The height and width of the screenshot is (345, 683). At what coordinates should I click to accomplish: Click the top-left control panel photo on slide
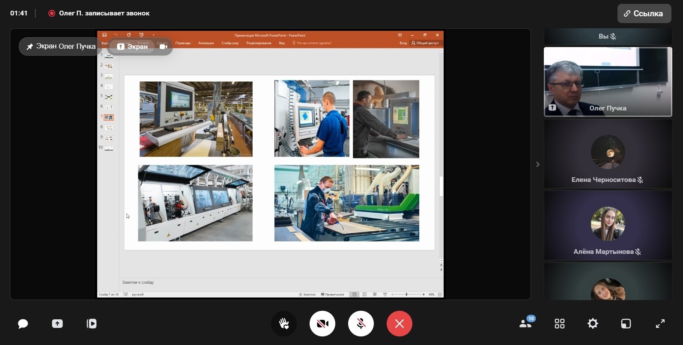pyautogui.click(x=196, y=119)
